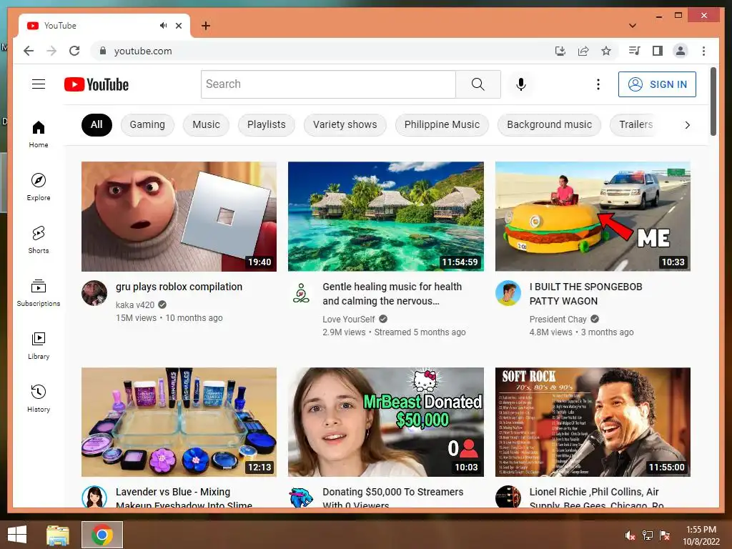732x549 pixels.
Task: Open File Explorer from taskbar
Action: pos(58,535)
